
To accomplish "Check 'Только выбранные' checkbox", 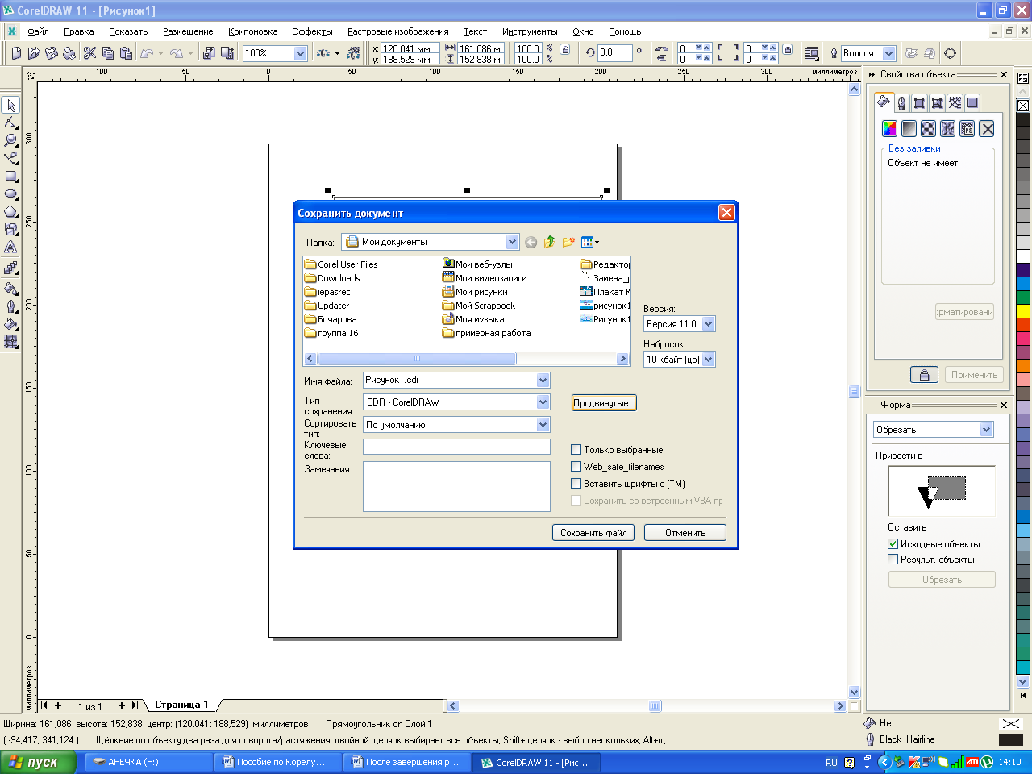I will click(x=576, y=450).
